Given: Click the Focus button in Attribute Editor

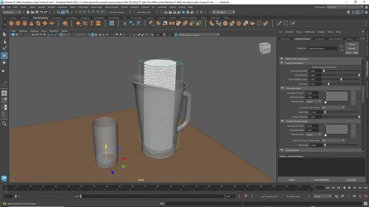Looking at the screenshot, I should coord(352,44).
